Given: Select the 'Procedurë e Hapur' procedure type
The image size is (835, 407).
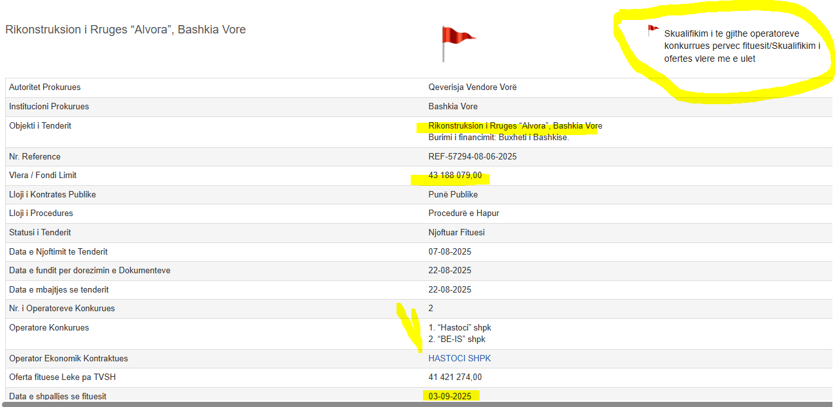Looking at the screenshot, I should (x=464, y=213).
